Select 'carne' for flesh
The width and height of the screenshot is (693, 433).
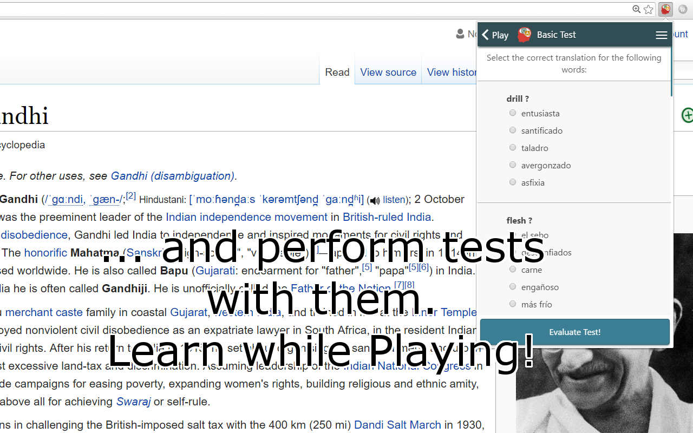(x=513, y=269)
